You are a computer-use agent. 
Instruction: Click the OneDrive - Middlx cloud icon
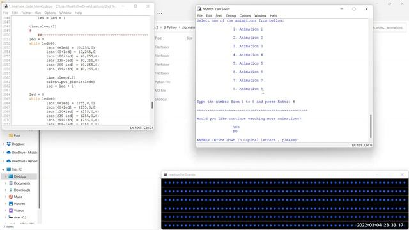(x=8, y=153)
